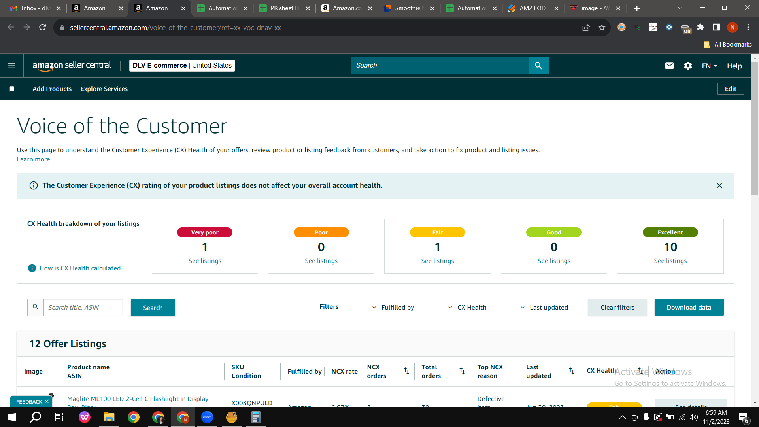
Task: Open Chrome three-dot menu
Action: coord(748,27)
